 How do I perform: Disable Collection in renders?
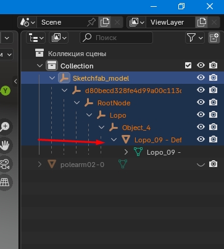pos(213,65)
